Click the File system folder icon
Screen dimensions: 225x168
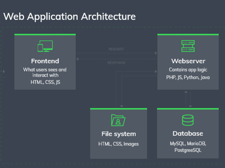(118, 120)
